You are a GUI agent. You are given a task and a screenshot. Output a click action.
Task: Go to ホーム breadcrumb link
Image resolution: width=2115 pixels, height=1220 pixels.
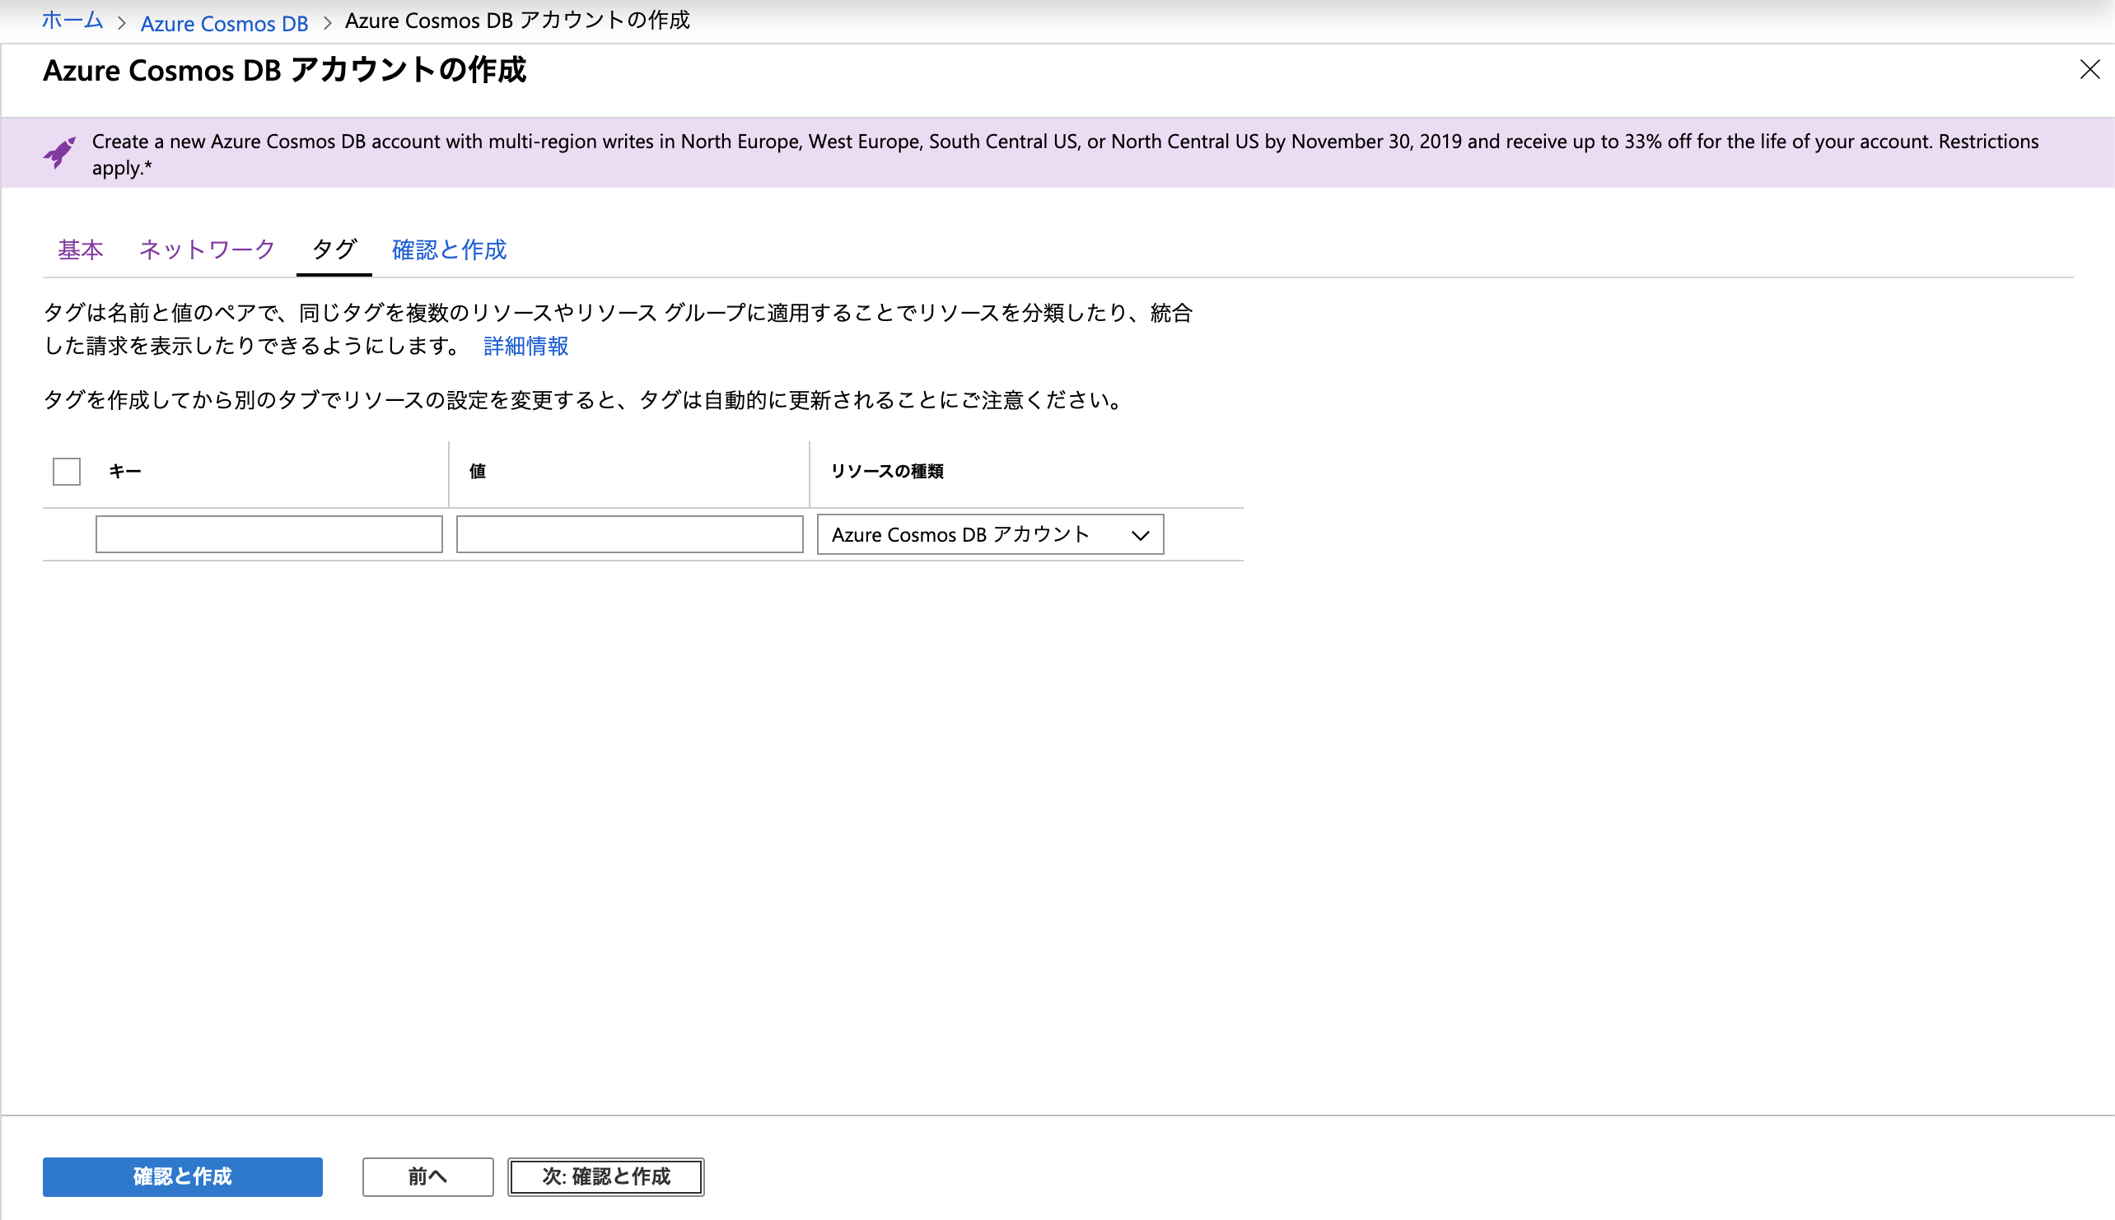point(72,21)
